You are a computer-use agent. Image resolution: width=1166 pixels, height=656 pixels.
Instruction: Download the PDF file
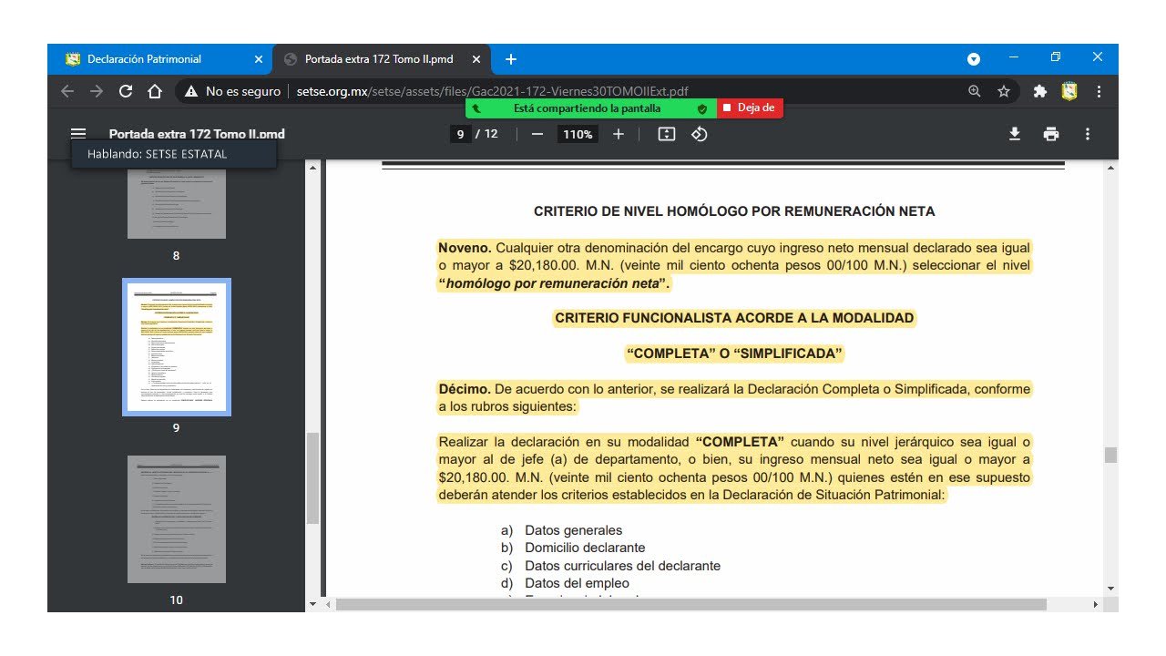[1015, 134]
